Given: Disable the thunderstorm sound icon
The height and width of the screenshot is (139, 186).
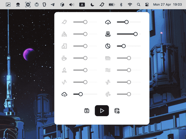Looking at the screenshot, I should point(108,22).
